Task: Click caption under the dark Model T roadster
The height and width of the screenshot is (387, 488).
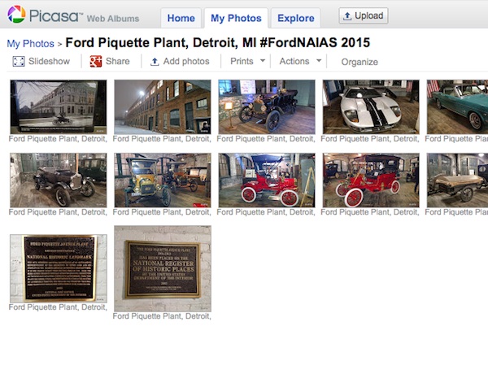Action: tap(58, 212)
